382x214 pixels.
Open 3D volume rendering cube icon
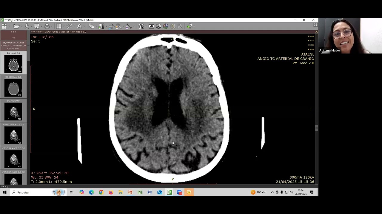pyautogui.click(x=166, y=26)
